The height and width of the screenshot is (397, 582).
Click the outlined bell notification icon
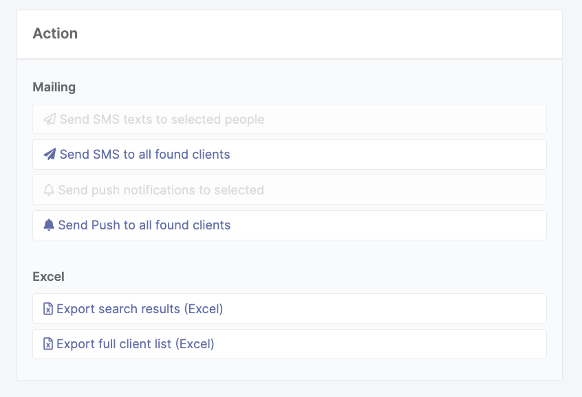point(49,190)
